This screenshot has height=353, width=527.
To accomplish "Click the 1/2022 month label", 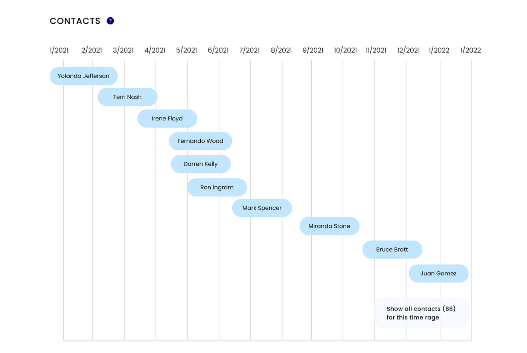I will [x=439, y=50].
